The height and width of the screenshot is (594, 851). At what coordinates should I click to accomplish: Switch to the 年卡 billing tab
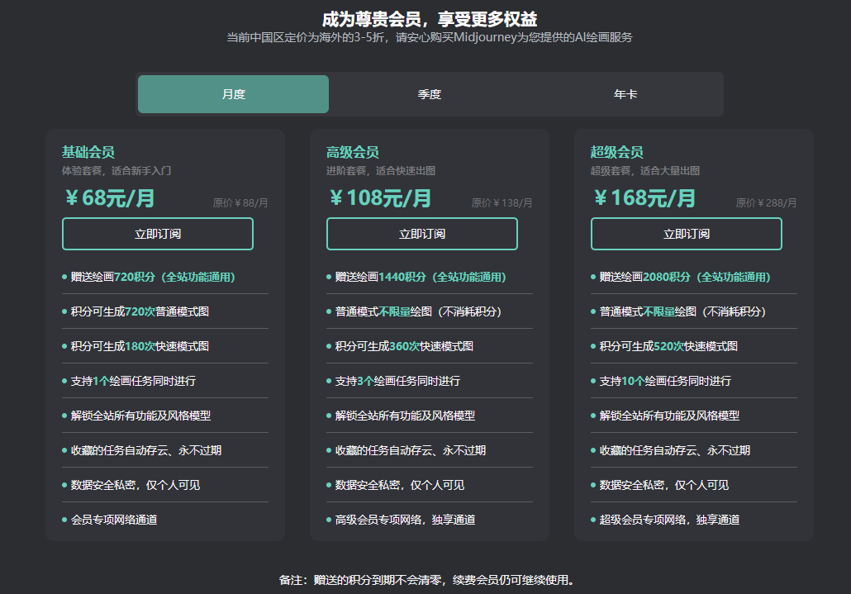coord(625,94)
